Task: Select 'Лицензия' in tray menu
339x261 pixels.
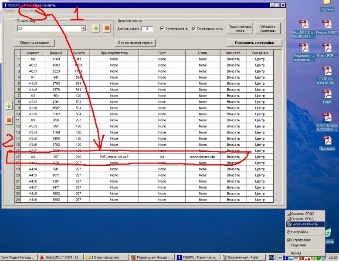Action: point(305,245)
